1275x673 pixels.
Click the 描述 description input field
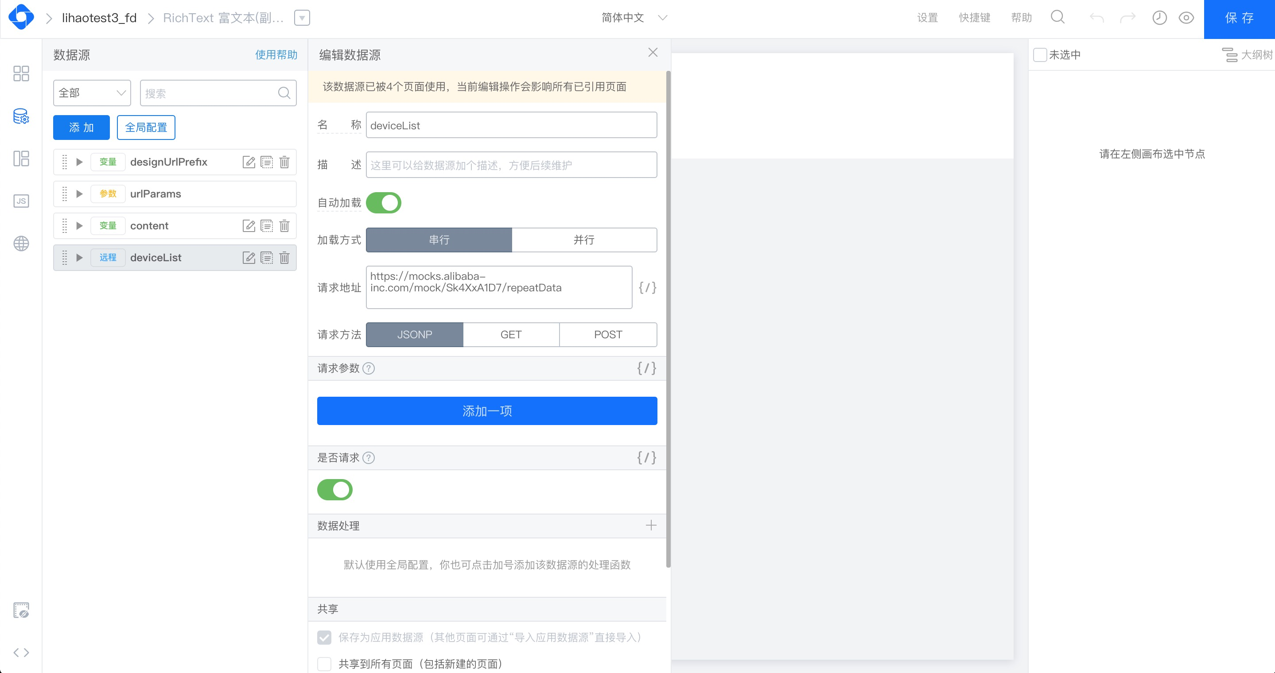pyautogui.click(x=511, y=165)
